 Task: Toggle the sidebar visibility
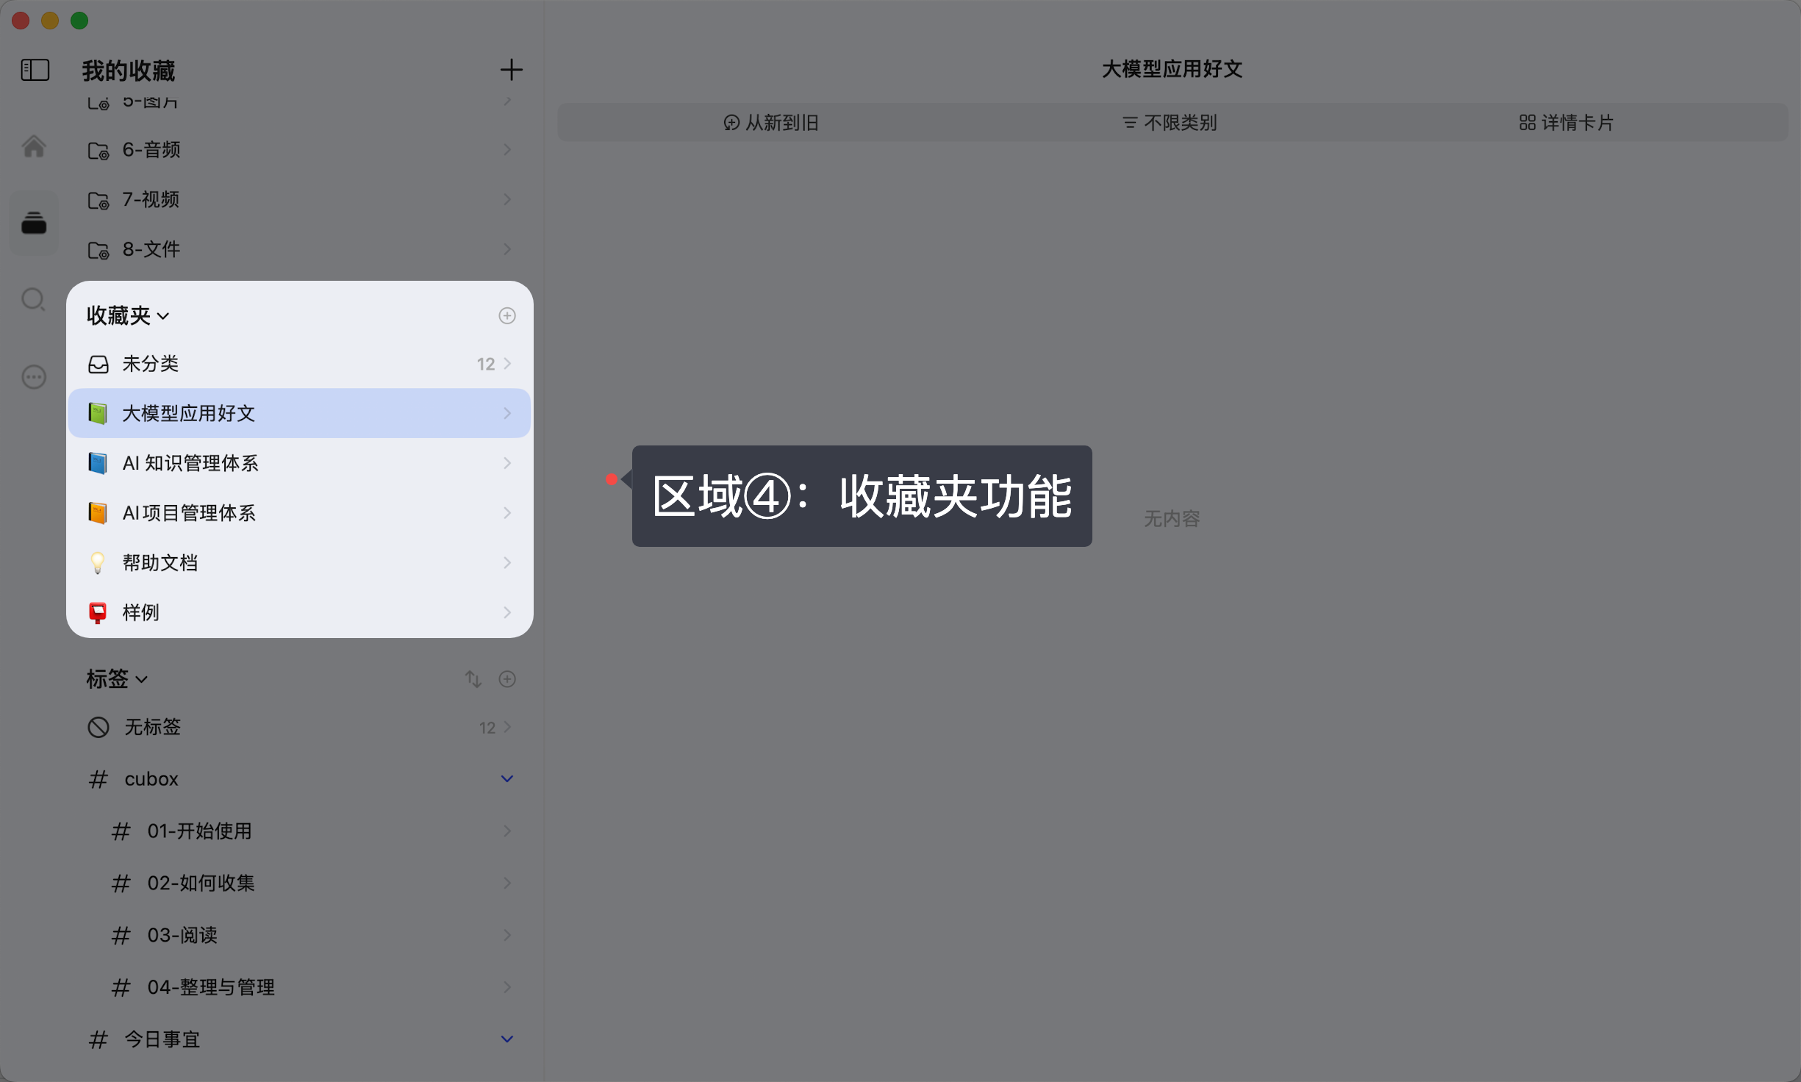click(x=33, y=70)
